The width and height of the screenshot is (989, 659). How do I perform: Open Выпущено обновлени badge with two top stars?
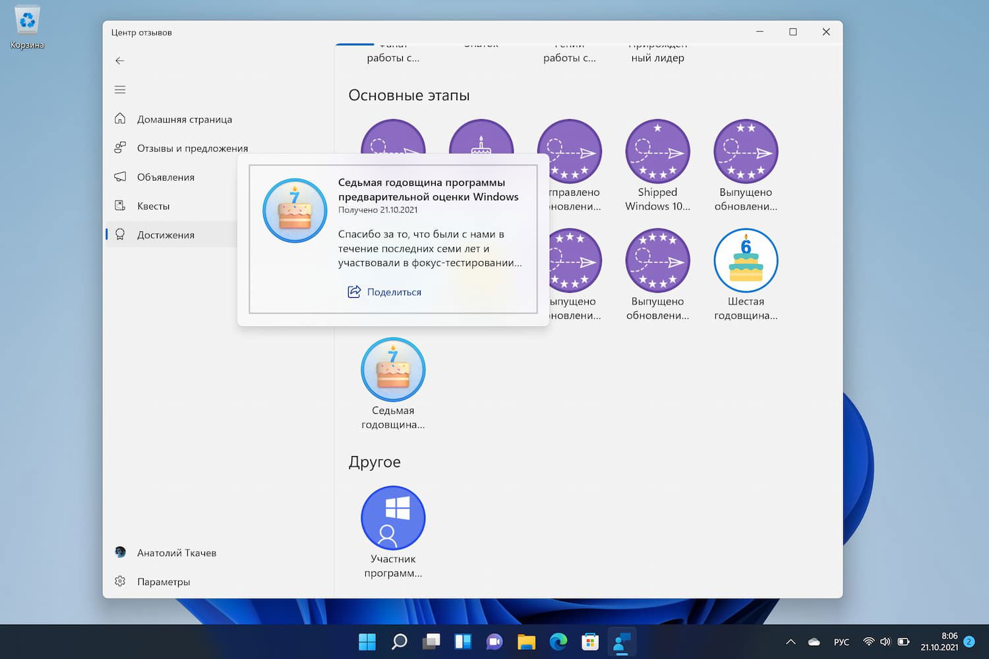tap(746, 165)
